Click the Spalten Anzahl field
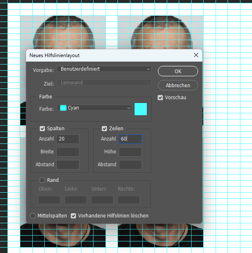The height and width of the screenshot is (253, 252). click(x=68, y=139)
